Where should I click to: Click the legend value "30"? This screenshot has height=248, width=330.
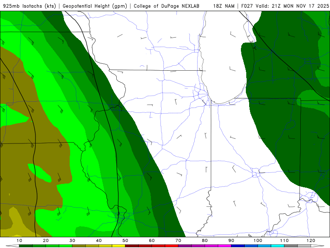click(x=72, y=241)
